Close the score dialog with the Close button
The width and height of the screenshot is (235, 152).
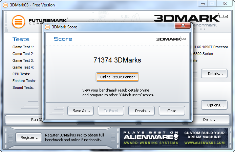(172, 111)
